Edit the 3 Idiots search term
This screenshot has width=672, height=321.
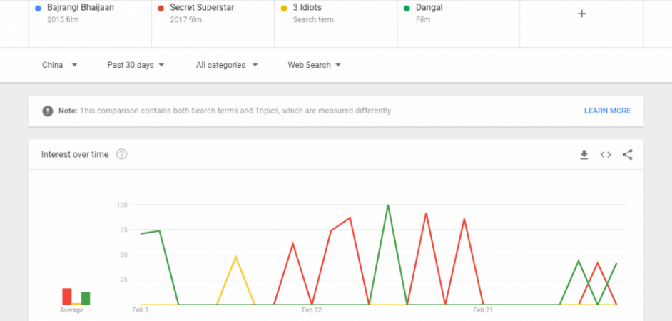point(307,8)
